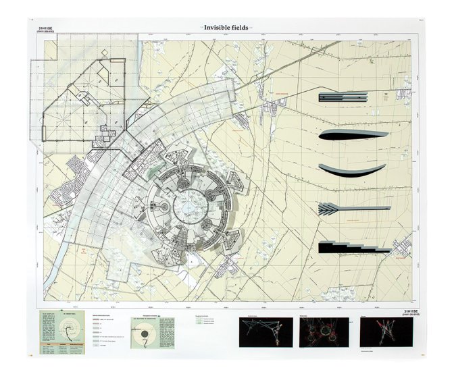Click the stepped black block shape

point(353,246)
